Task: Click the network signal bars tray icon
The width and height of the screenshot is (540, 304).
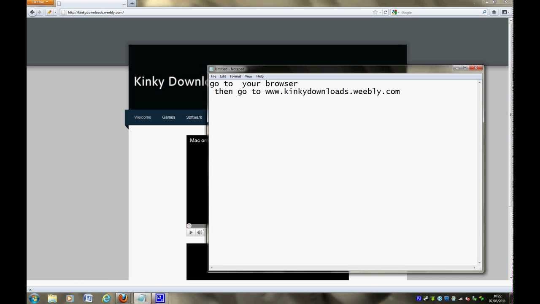Action: click(460, 299)
